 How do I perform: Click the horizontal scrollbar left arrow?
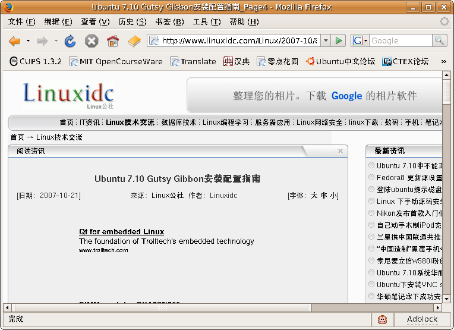click(7, 307)
